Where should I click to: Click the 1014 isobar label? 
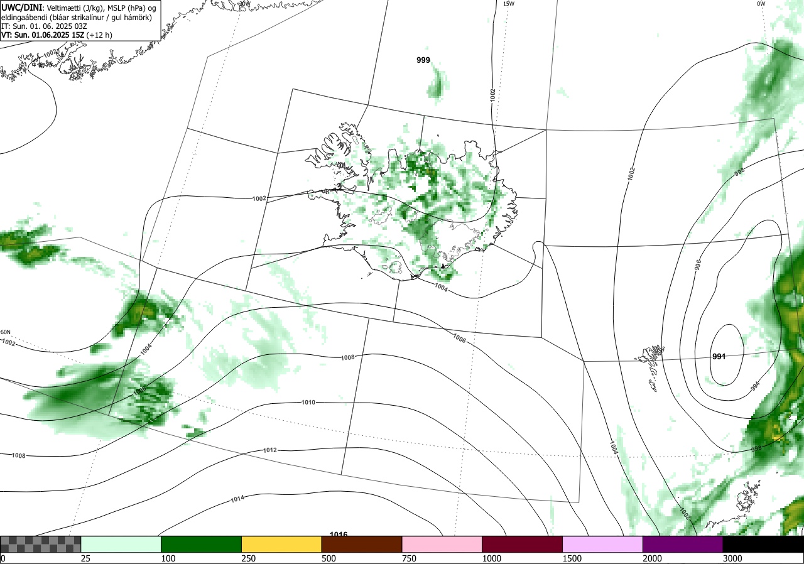(x=237, y=499)
